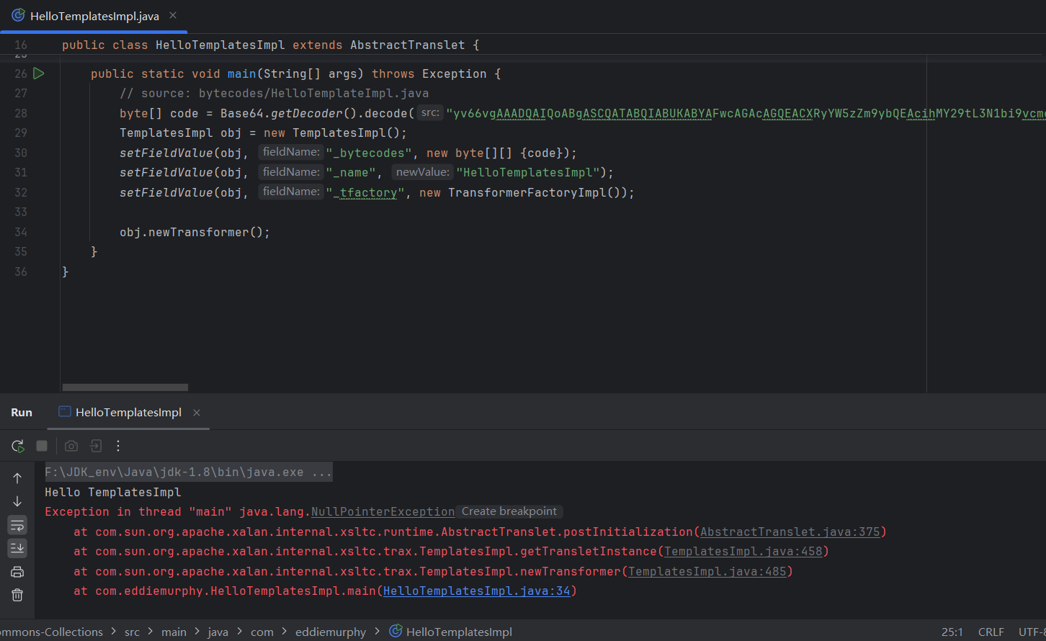The image size is (1046, 641).
Task: Select the HelloTemplatesImpl run configuration tab
Action: 128,412
